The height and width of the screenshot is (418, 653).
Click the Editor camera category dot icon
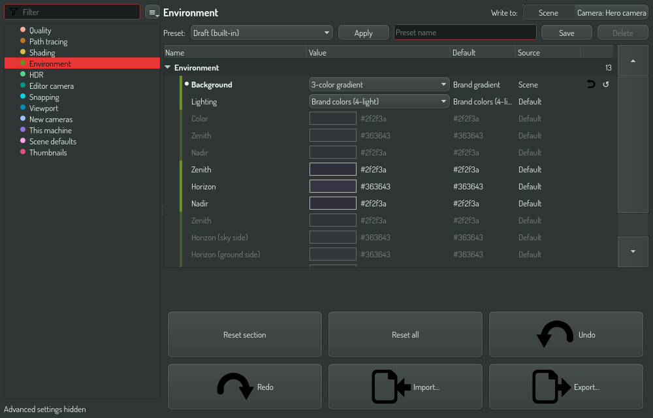point(23,86)
